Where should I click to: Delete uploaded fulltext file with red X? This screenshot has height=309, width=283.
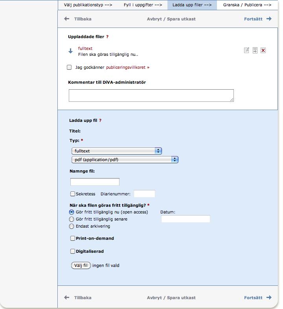coord(263,50)
